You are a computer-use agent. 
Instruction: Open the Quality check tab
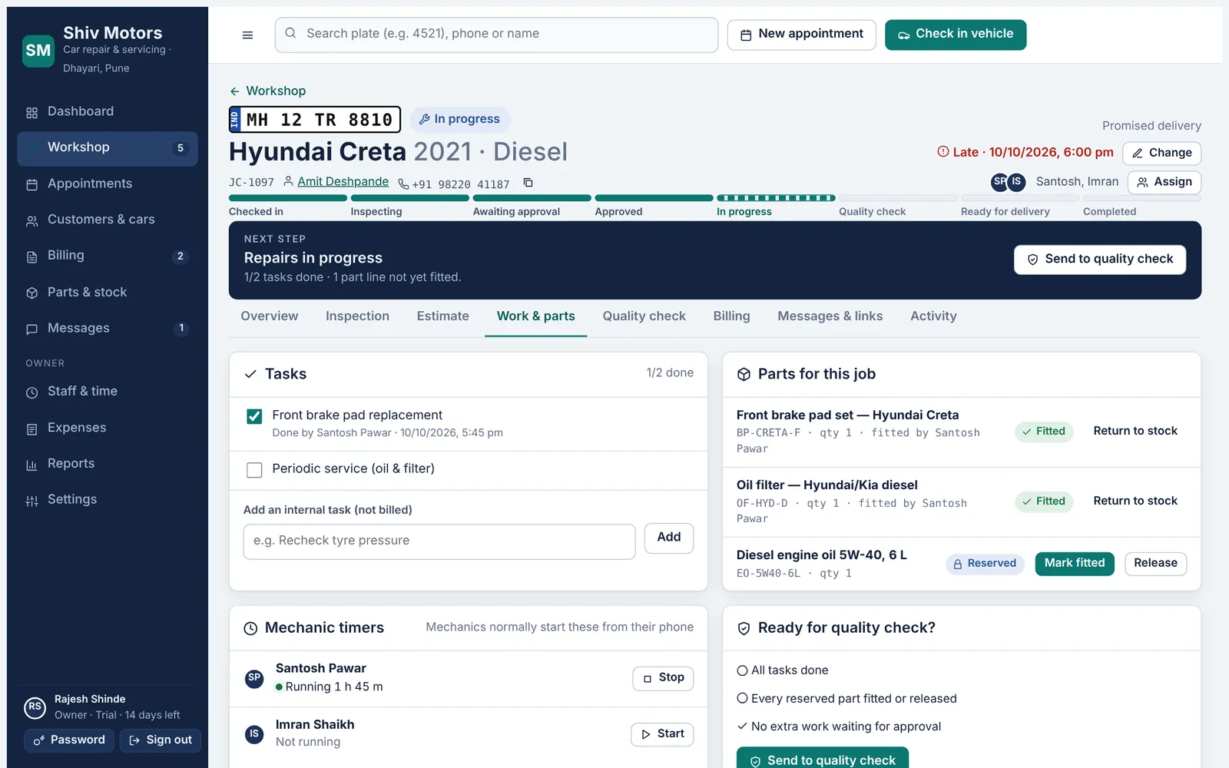pos(644,316)
